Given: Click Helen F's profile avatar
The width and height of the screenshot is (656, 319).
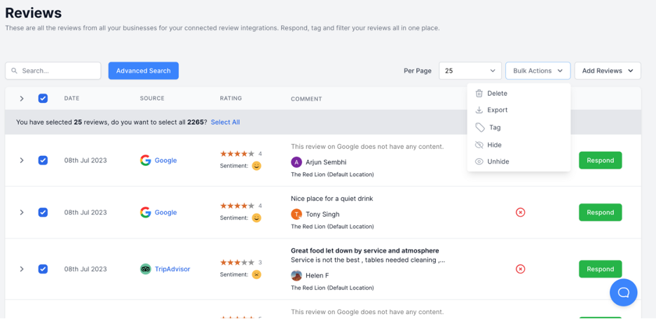Looking at the screenshot, I should (x=296, y=275).
